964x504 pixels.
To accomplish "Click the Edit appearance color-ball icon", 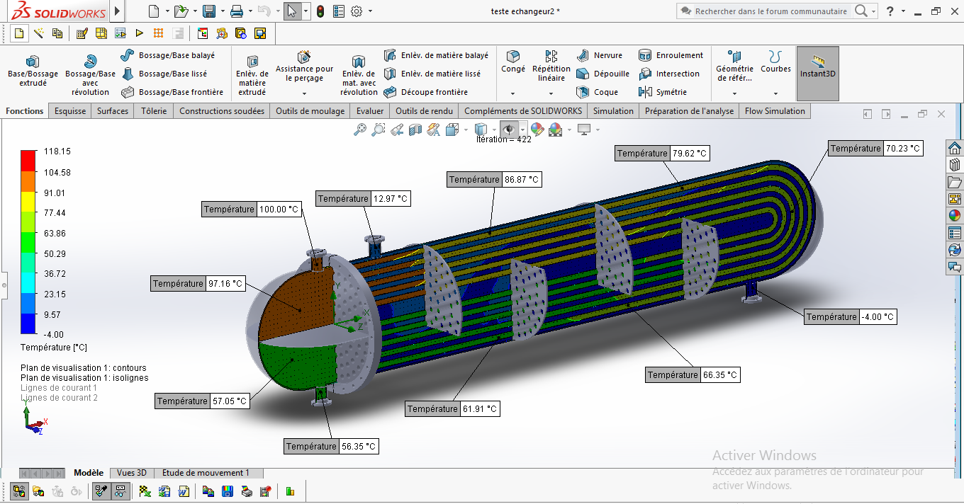I will 537,129.
